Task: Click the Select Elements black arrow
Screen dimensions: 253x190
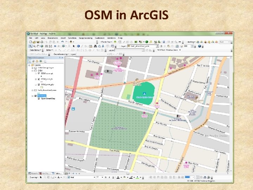Action: (73, 46)
